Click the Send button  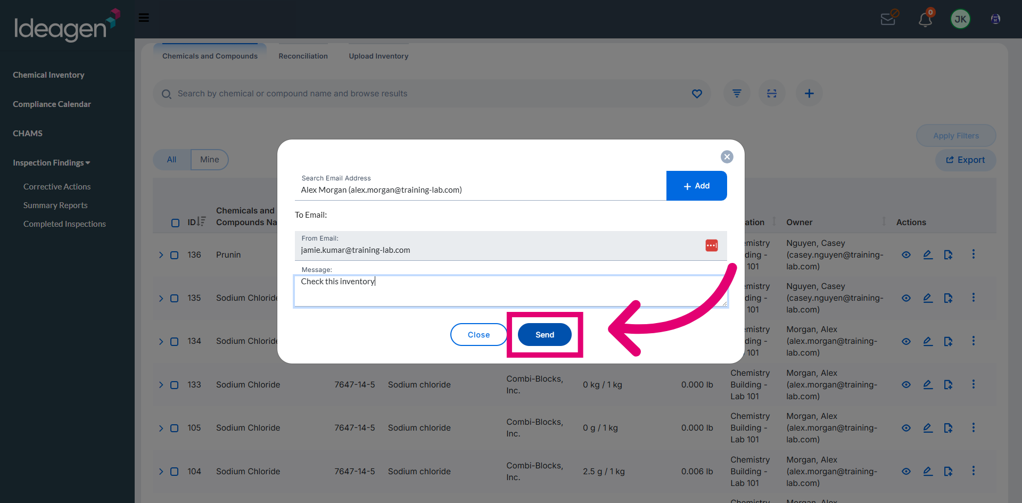click(545, 335)
